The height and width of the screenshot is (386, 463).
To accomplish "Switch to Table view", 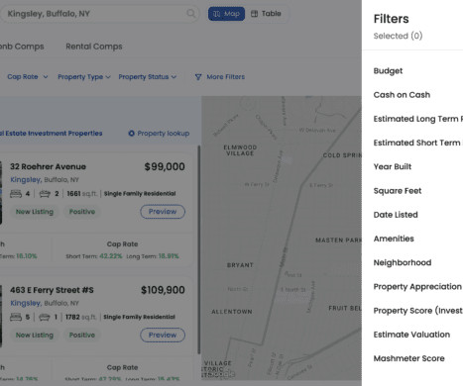I will tap(266, 14).
